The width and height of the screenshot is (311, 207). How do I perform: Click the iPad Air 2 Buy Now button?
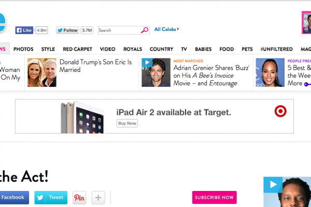click(x=127, y=123)
